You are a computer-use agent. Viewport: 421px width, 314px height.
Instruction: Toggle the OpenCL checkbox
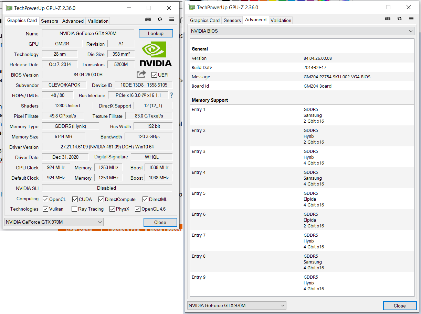pyautogui.click(x=45, y=199)
